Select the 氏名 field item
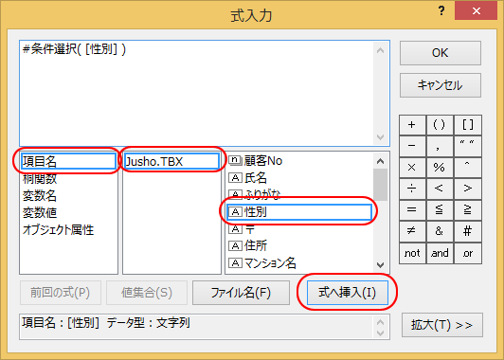The image size is (504, 360). 299,178
